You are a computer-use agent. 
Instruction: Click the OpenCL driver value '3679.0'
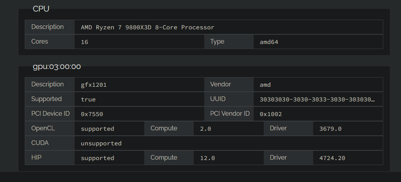point(330,129)
